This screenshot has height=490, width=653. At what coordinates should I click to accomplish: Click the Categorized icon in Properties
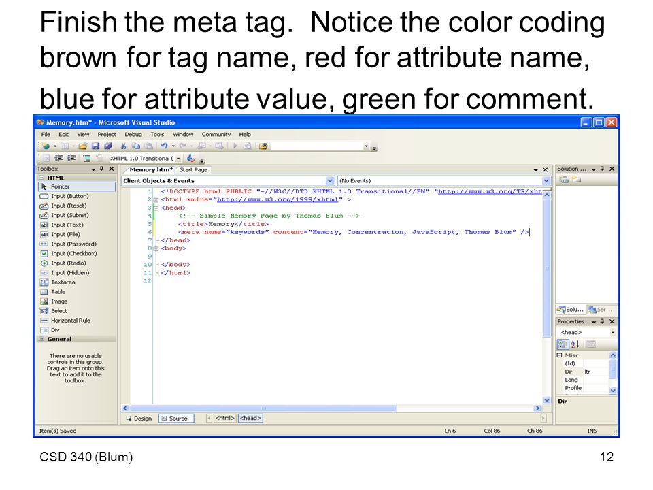[x=563, y=344]
